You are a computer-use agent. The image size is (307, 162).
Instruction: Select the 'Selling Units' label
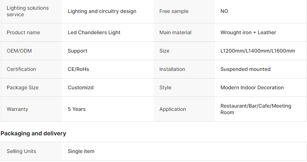click(21, 151)
